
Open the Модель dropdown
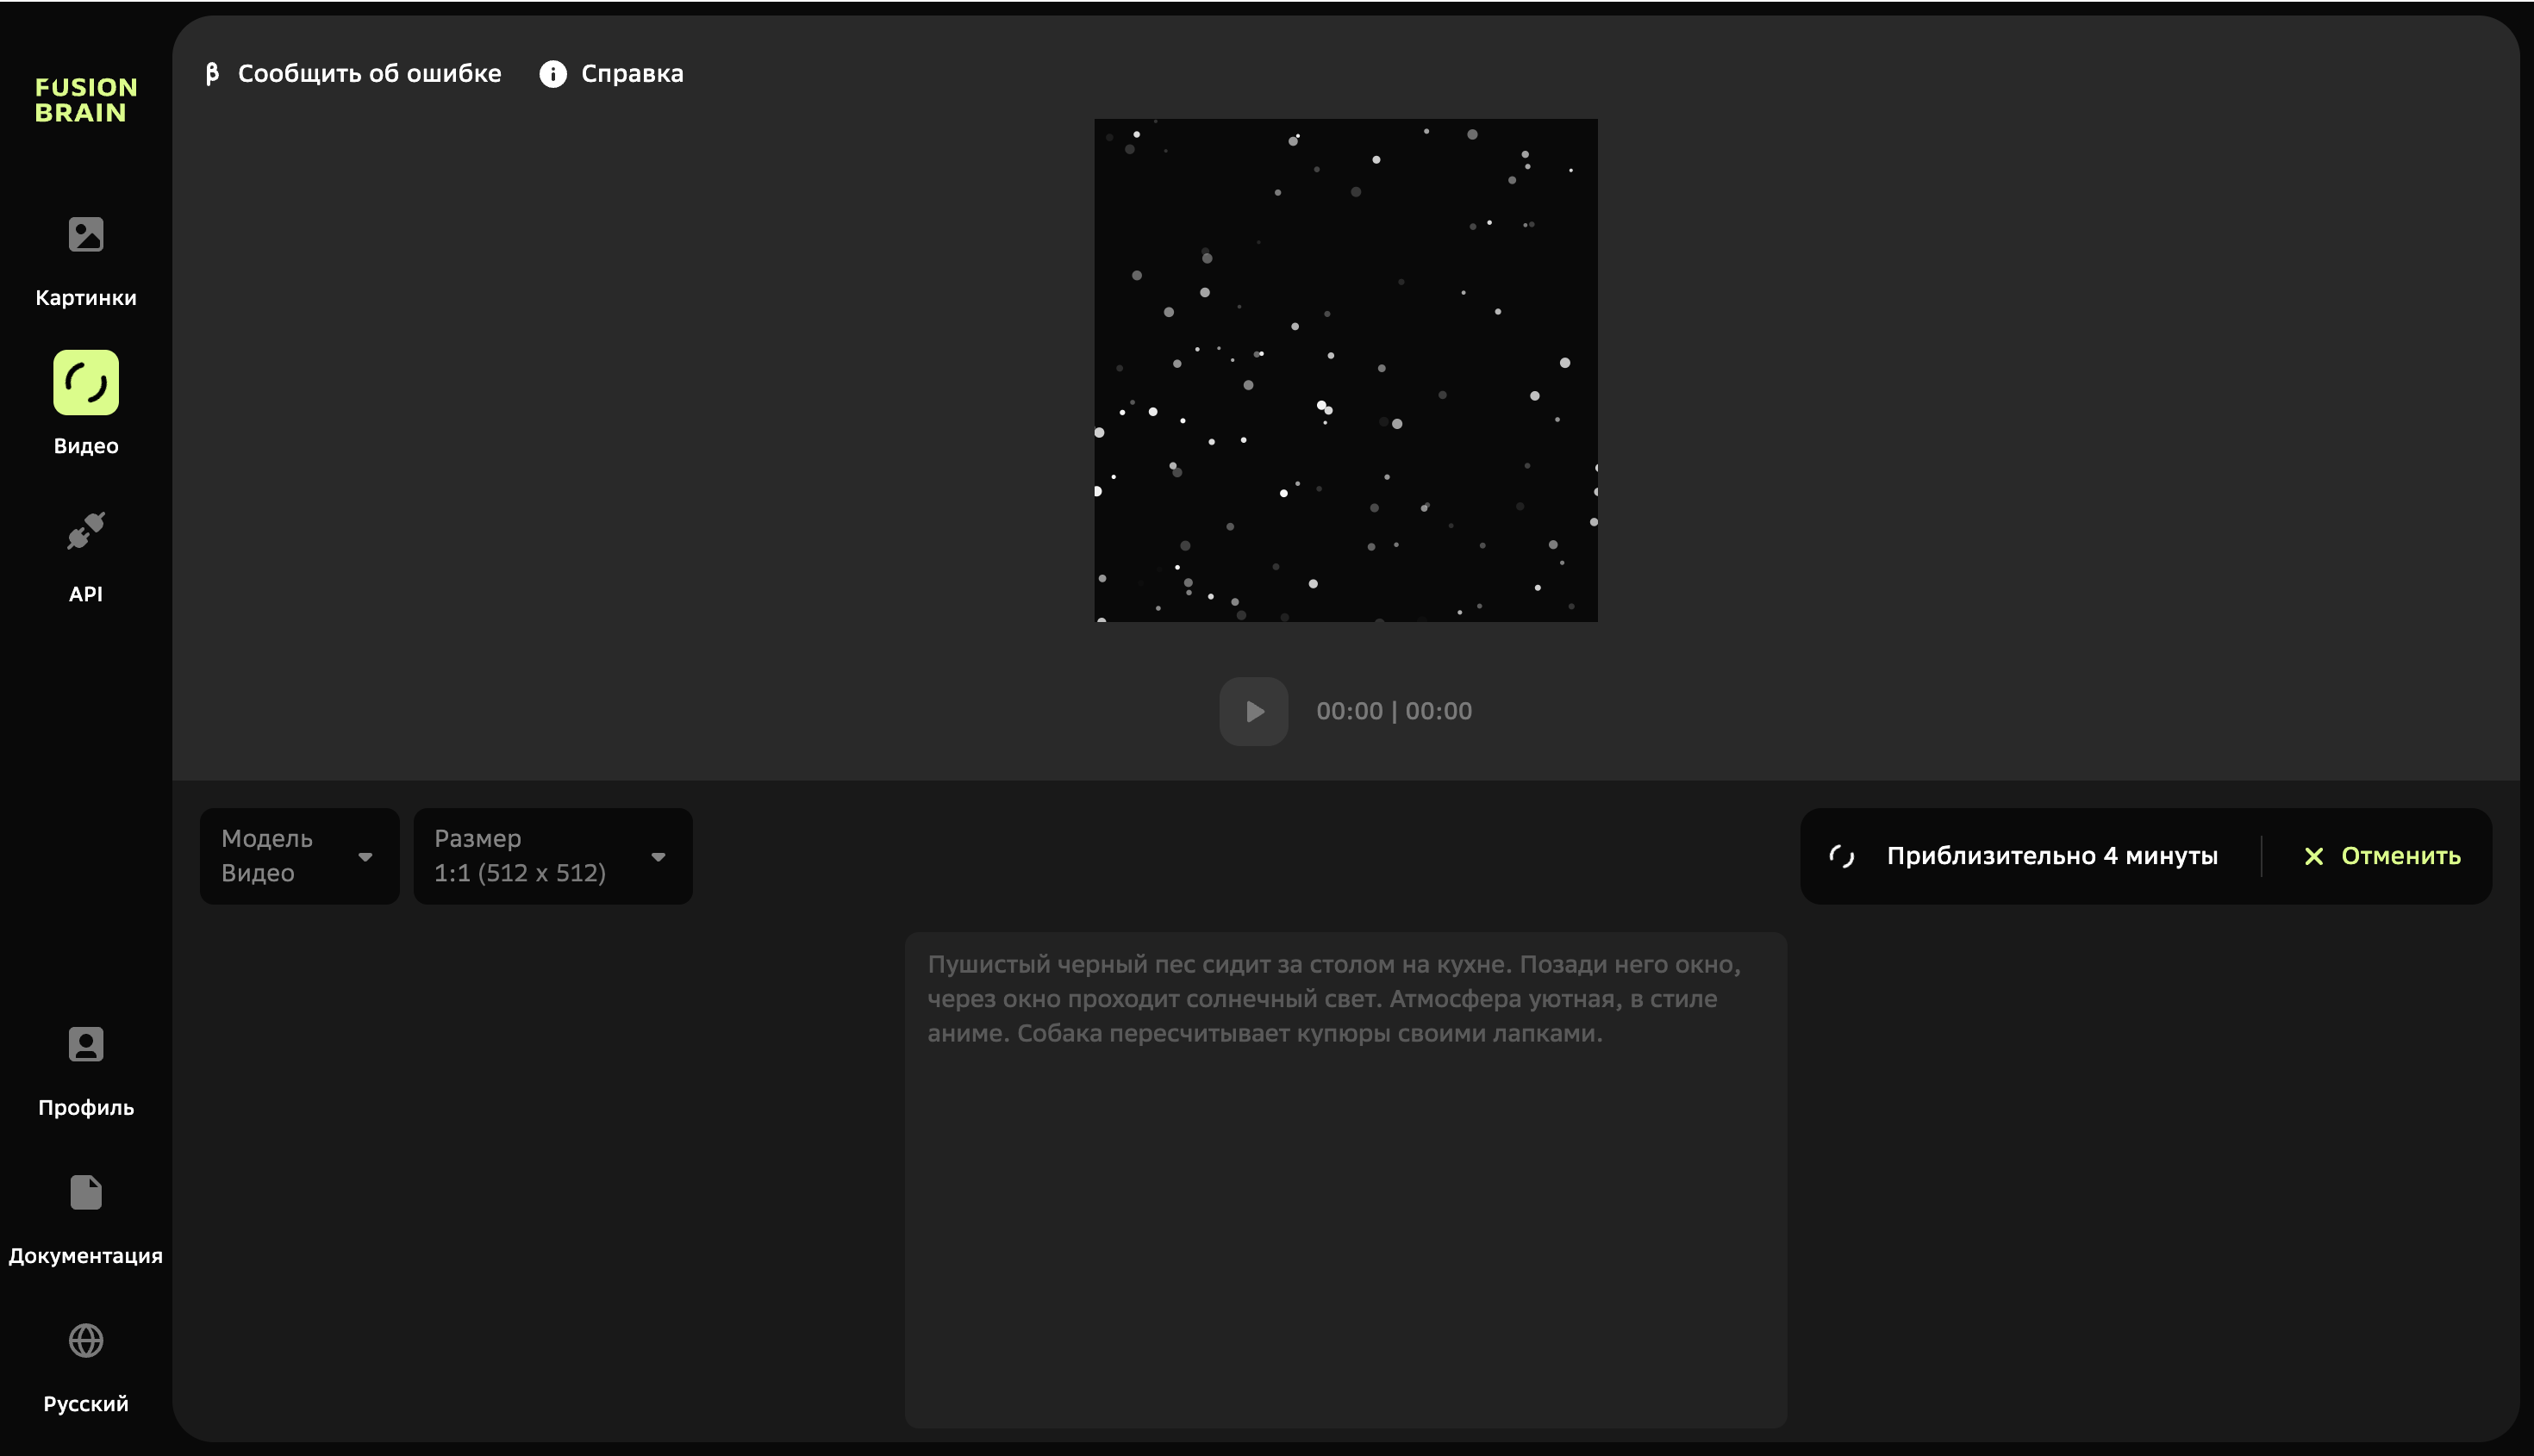pos(299,856)
